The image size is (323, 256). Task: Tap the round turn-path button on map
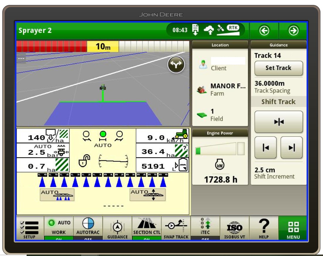click(176, 65)
